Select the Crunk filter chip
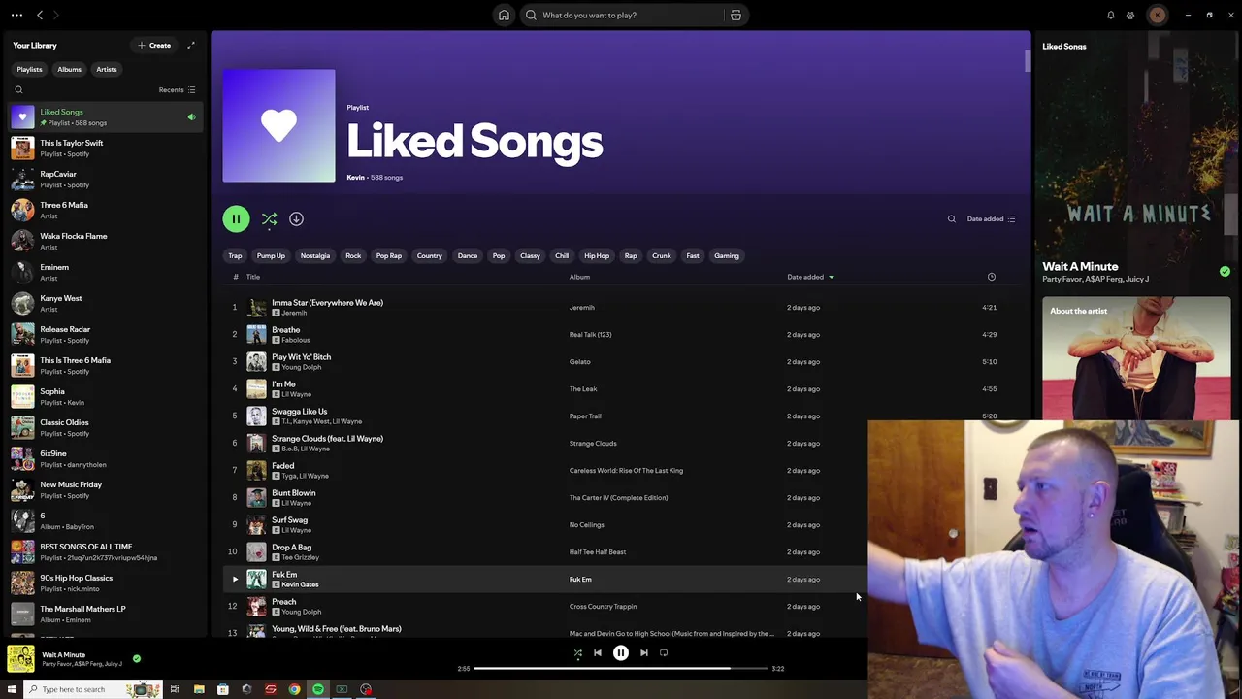 pos(662,255)
